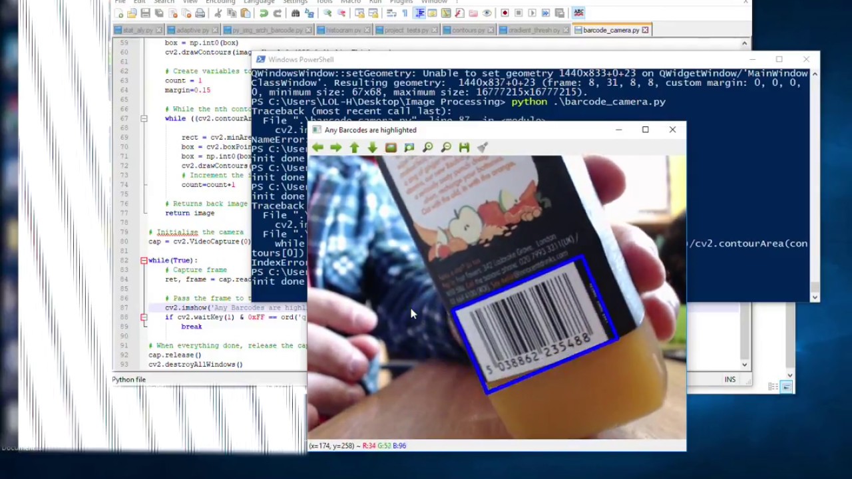The image size is (852, 479).
Task: Pan left with green arrow in image window
Action: point(318,147)
